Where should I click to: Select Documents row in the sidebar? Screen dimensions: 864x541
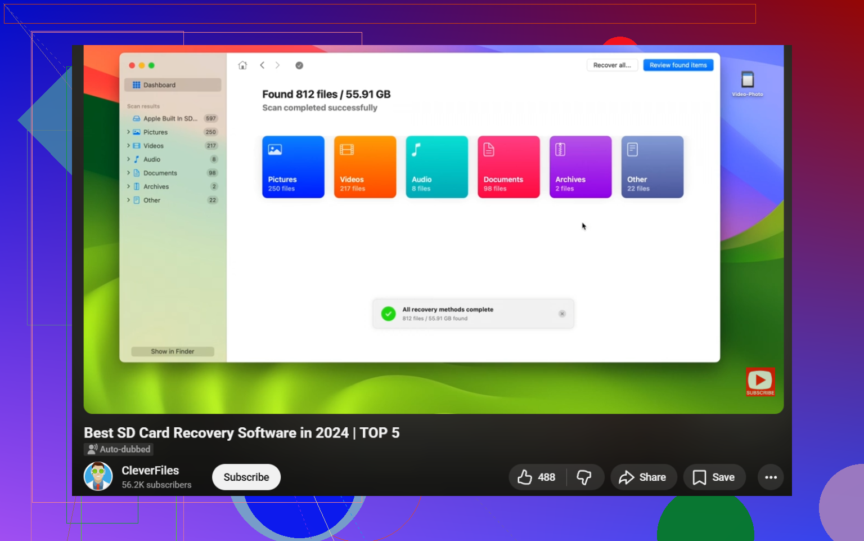(x=172, y=173)
